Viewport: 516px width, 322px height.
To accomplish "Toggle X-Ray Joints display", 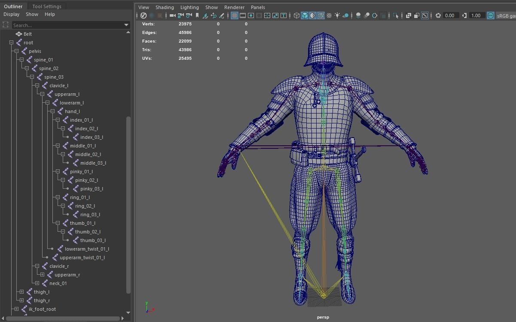I will tap(424, 15).
